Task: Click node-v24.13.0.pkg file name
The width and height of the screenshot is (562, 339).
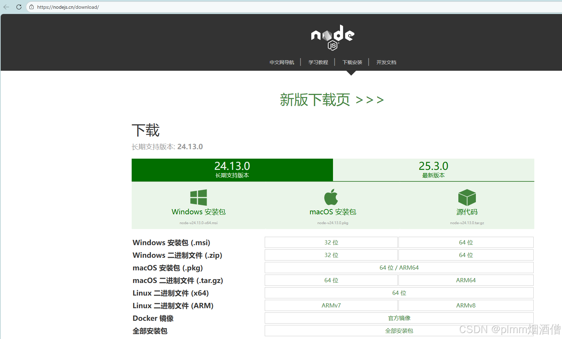Action: coord(333,223)
